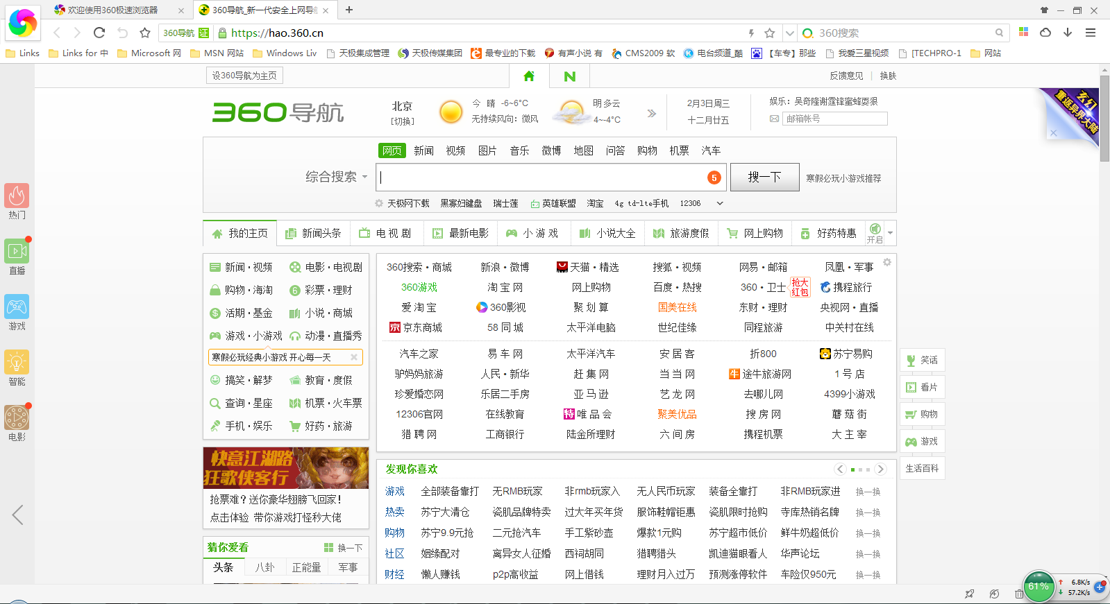Click 设360导航为主页 button

click(244, 76)
